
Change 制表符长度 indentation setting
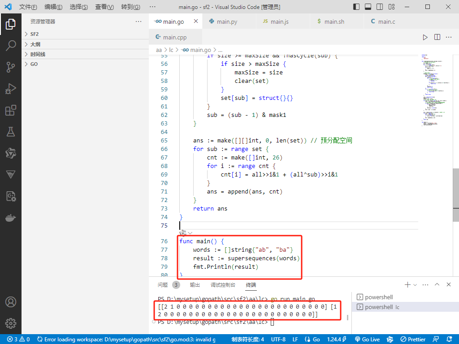(247, 340)
